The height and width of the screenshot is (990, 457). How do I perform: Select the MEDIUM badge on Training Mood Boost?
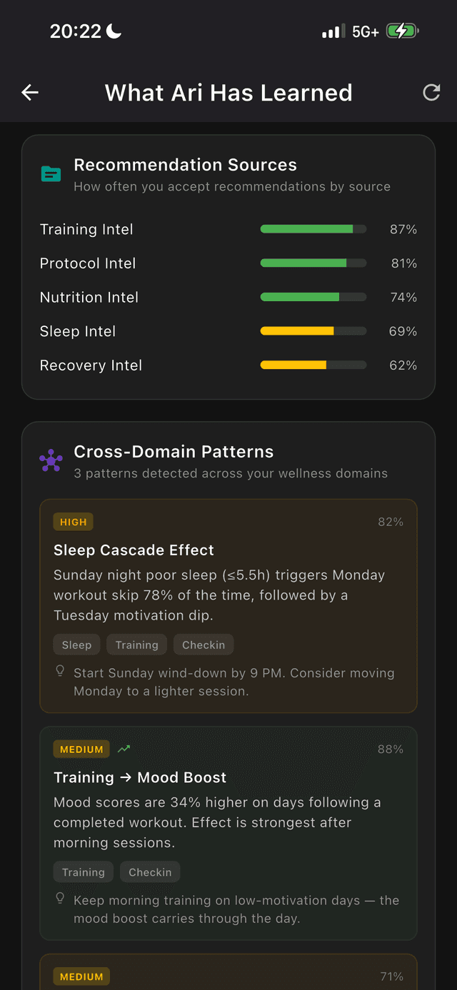pos(81,749)
